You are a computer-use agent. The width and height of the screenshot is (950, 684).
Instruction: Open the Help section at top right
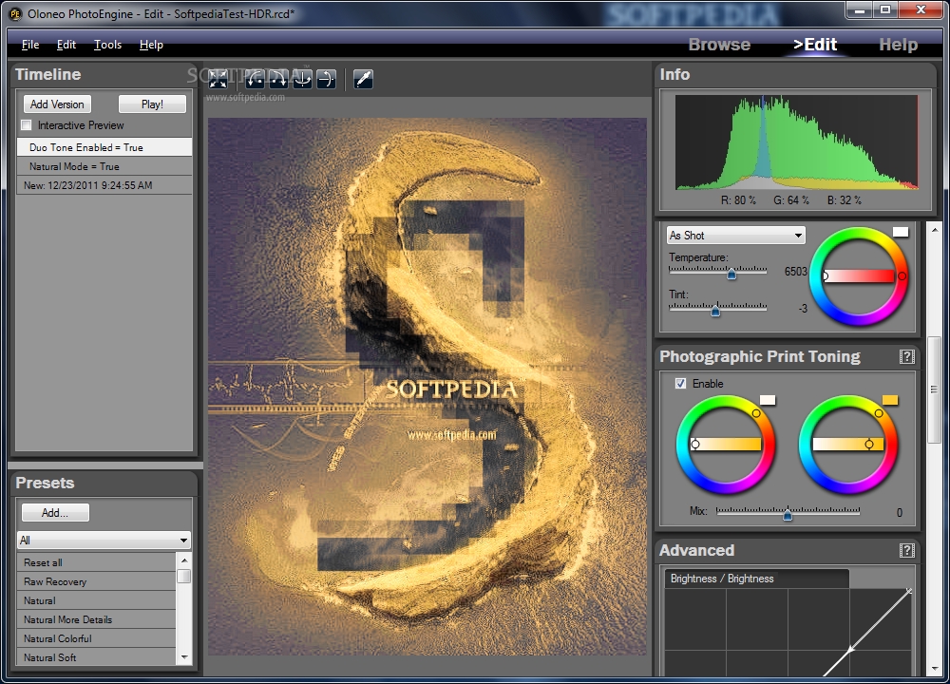(898, 45)
